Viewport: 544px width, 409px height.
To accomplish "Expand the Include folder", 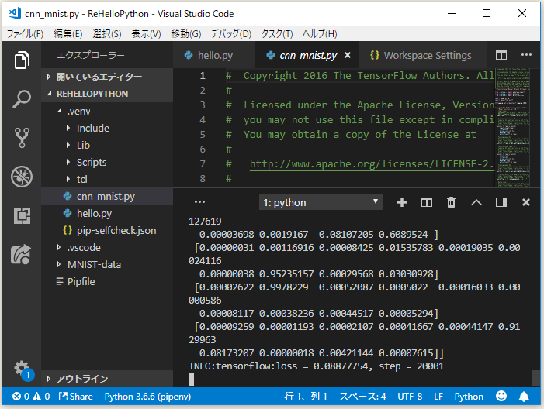I will coord(107,128).
